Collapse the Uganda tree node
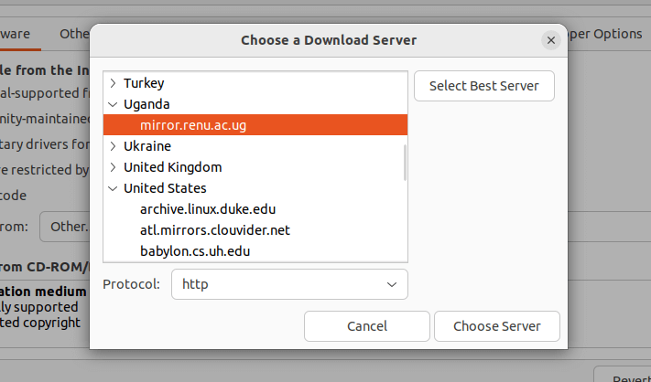Viewport: 651px width, 382px height. coord(113,104)
